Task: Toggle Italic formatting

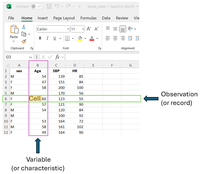Action: click(48, 38)
